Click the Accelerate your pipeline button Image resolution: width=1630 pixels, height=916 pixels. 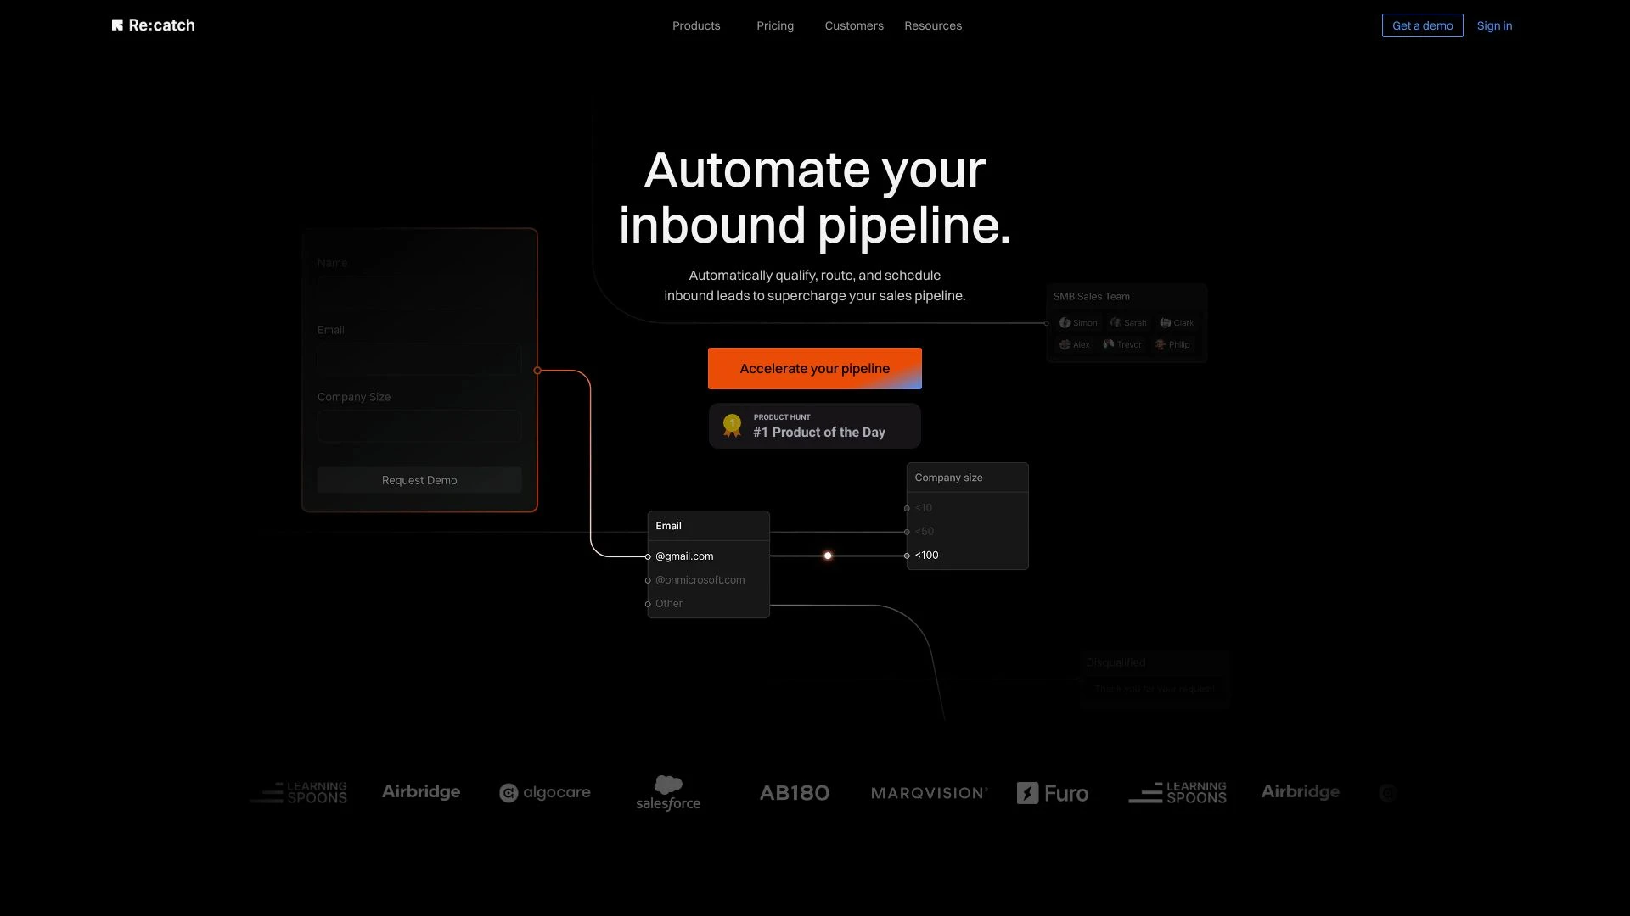click(815, 368)
